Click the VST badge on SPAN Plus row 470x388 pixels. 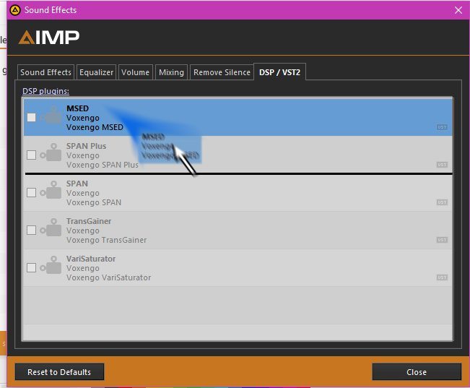(442, 165)
